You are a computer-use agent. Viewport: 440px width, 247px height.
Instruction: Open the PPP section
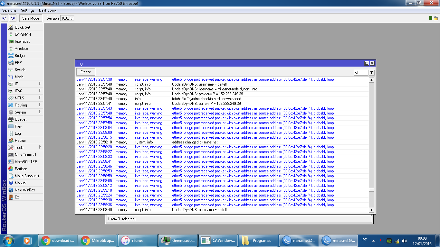click(x=25, y=63)
